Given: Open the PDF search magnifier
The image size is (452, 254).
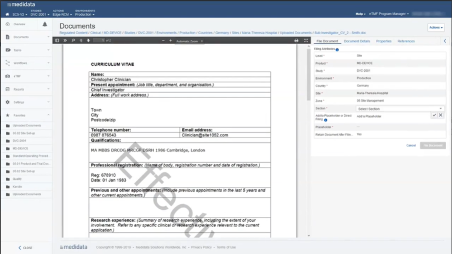Looking at the screenshot, I should (x=73, y=41).
